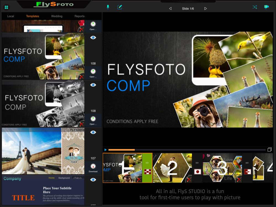Switch to the Reports tab
The width and height of the screenshot is (276, 207).
tap(79, 16)
